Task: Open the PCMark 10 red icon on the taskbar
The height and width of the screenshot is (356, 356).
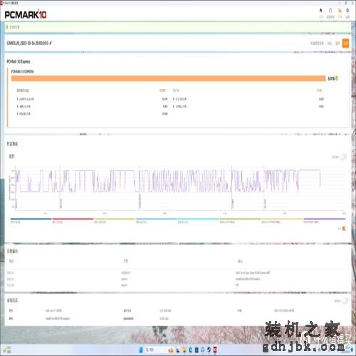Action: pos(215,350)
